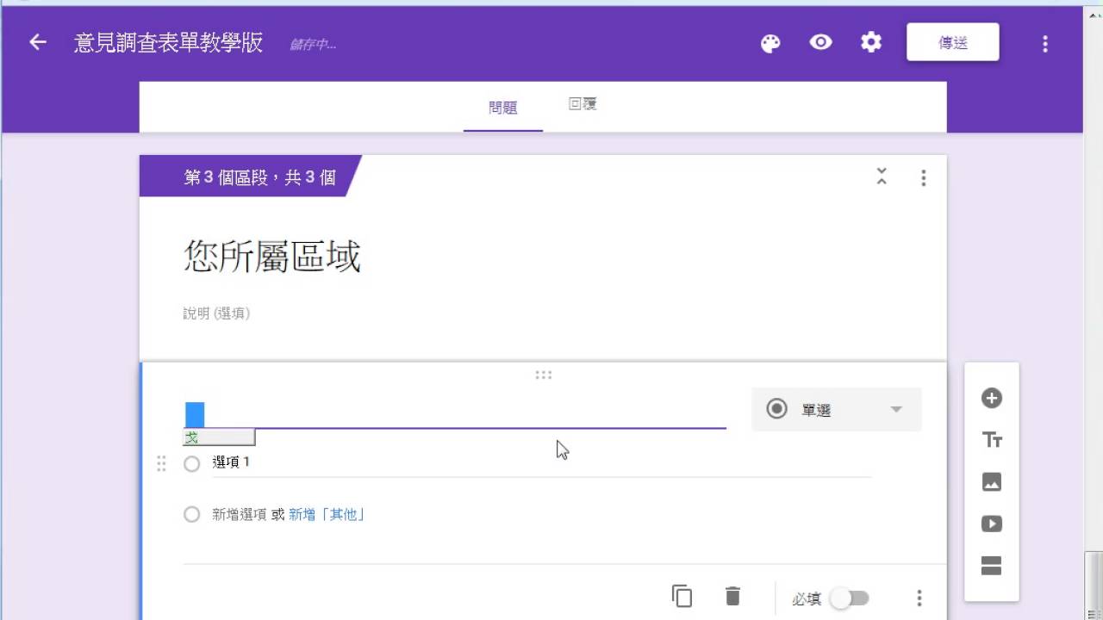Click 新增選項 to add an option
Viewport: 1103px width, 620px height.
point(239,515)
